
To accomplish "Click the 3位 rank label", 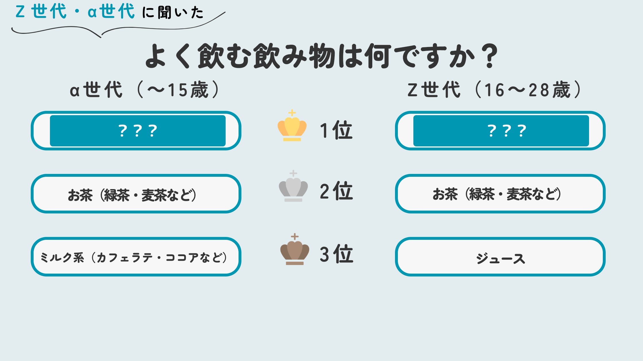I will tap(336, 254).
